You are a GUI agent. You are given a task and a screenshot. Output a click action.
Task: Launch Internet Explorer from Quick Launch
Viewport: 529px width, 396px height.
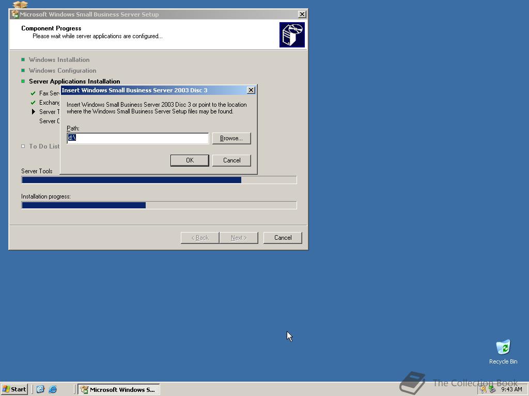53,389
